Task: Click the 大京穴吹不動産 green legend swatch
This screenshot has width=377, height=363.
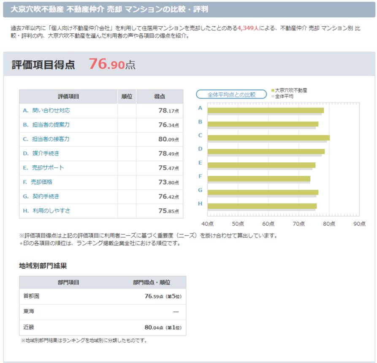Action: coord(273,91)
